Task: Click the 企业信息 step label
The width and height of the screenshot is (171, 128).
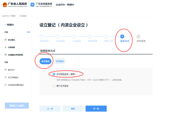Action: 60,41
